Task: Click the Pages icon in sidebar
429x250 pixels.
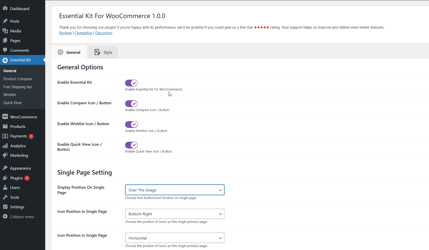Action: pos(5,40)
